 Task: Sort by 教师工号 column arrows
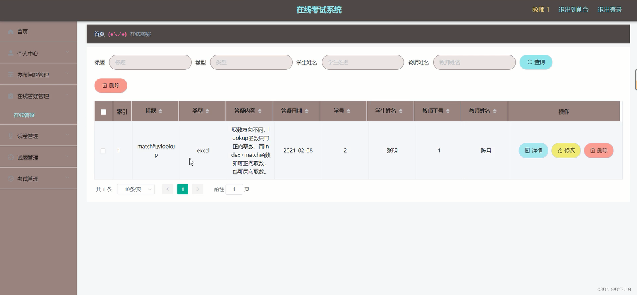[x=448, y=111]
